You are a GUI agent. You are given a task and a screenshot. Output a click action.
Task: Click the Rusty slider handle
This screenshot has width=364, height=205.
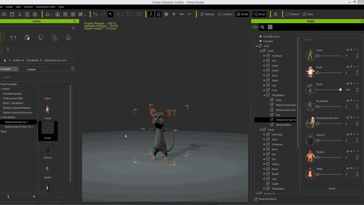(340, 90)
